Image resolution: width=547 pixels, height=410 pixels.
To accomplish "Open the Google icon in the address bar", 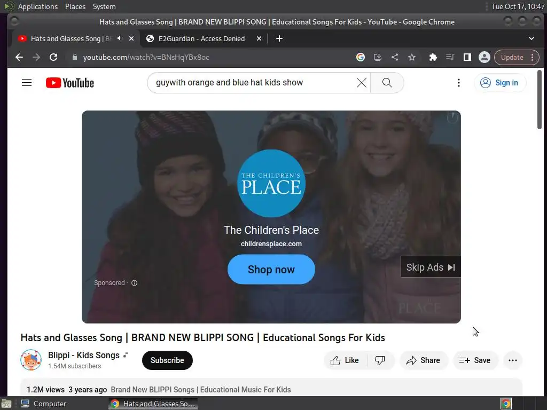I will [x=361, y=57].
